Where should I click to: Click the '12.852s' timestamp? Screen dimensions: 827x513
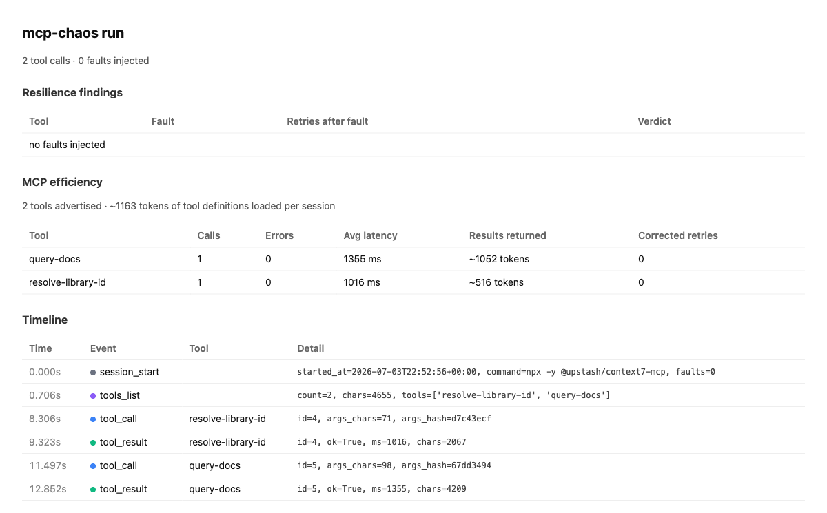(x=48, y=489)
